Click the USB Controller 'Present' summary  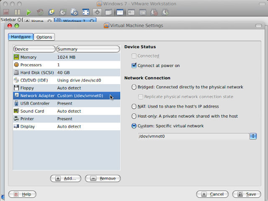65,103
